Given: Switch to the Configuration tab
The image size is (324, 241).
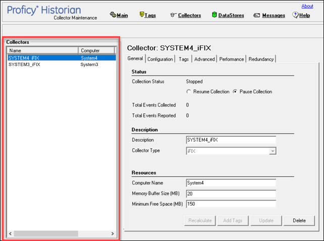Looking at the screenshot, I should coord(160,59).
